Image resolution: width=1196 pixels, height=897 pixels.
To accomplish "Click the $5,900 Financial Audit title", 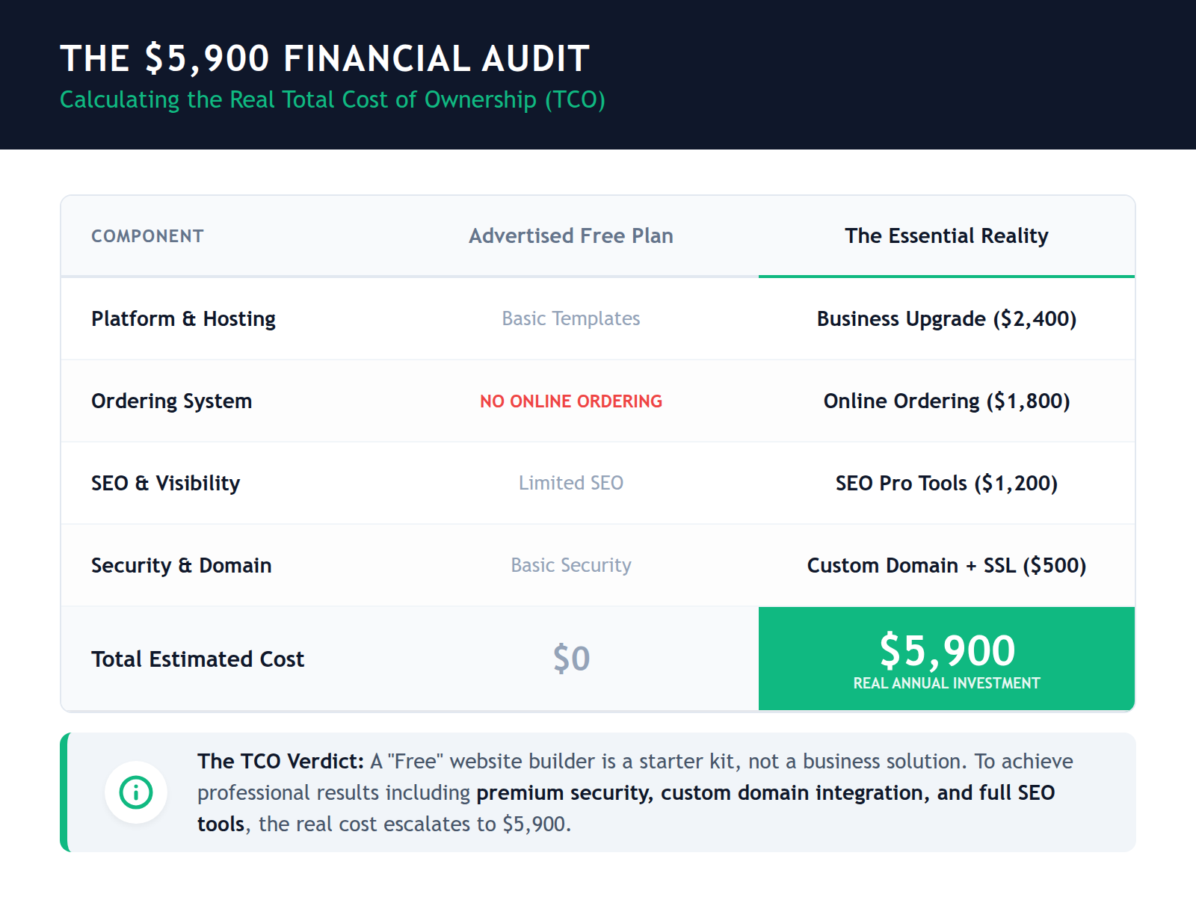I will click(324, 59).
